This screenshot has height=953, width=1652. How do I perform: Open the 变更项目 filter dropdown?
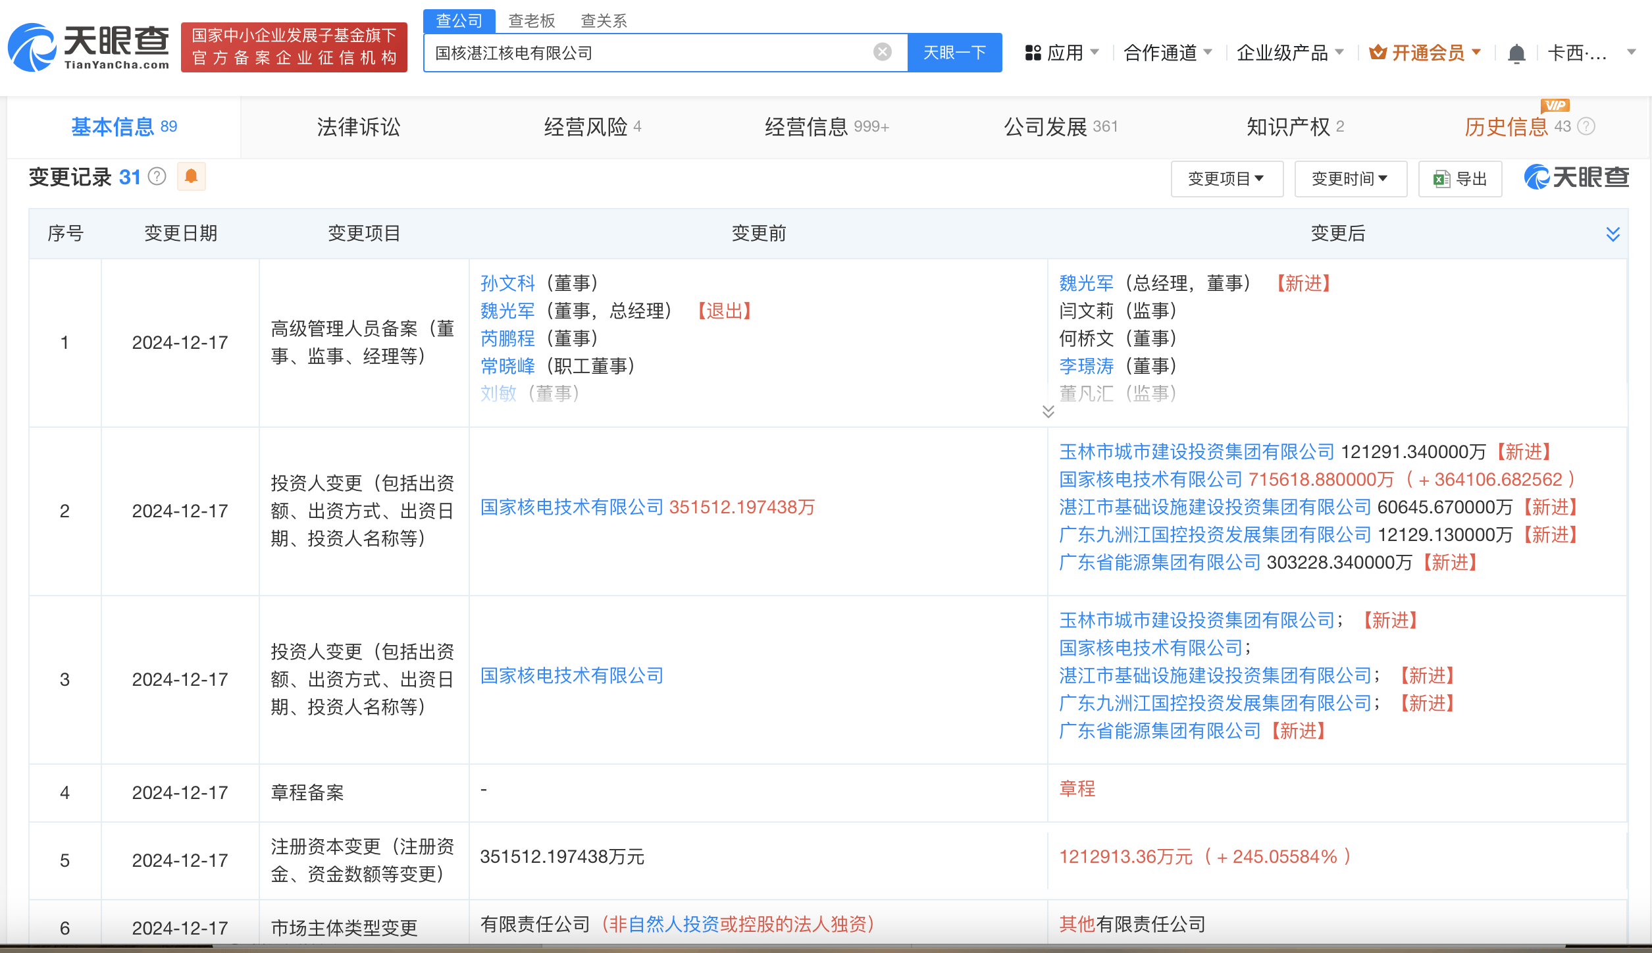click(1227, 179)
